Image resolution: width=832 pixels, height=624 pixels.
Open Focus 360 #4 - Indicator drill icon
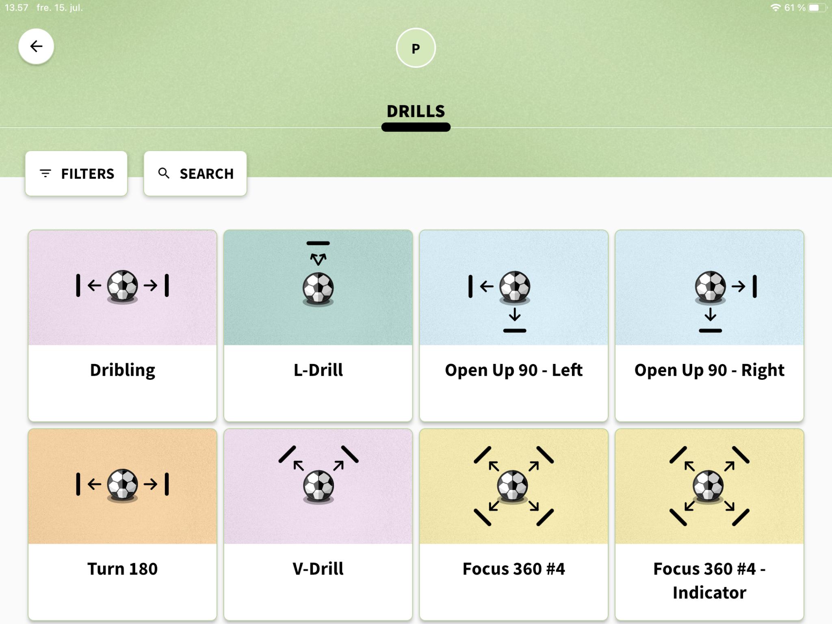coord(710,486)
